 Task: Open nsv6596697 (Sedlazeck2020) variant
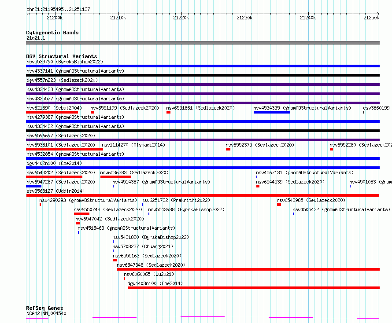(x=61, y=136)
